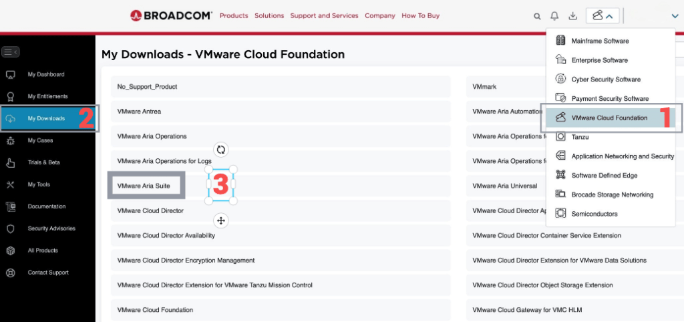This screenshot has height=322, width=684.
Task: Open Trials & Beta in the sidebar
Action: [x=44, y=162]
